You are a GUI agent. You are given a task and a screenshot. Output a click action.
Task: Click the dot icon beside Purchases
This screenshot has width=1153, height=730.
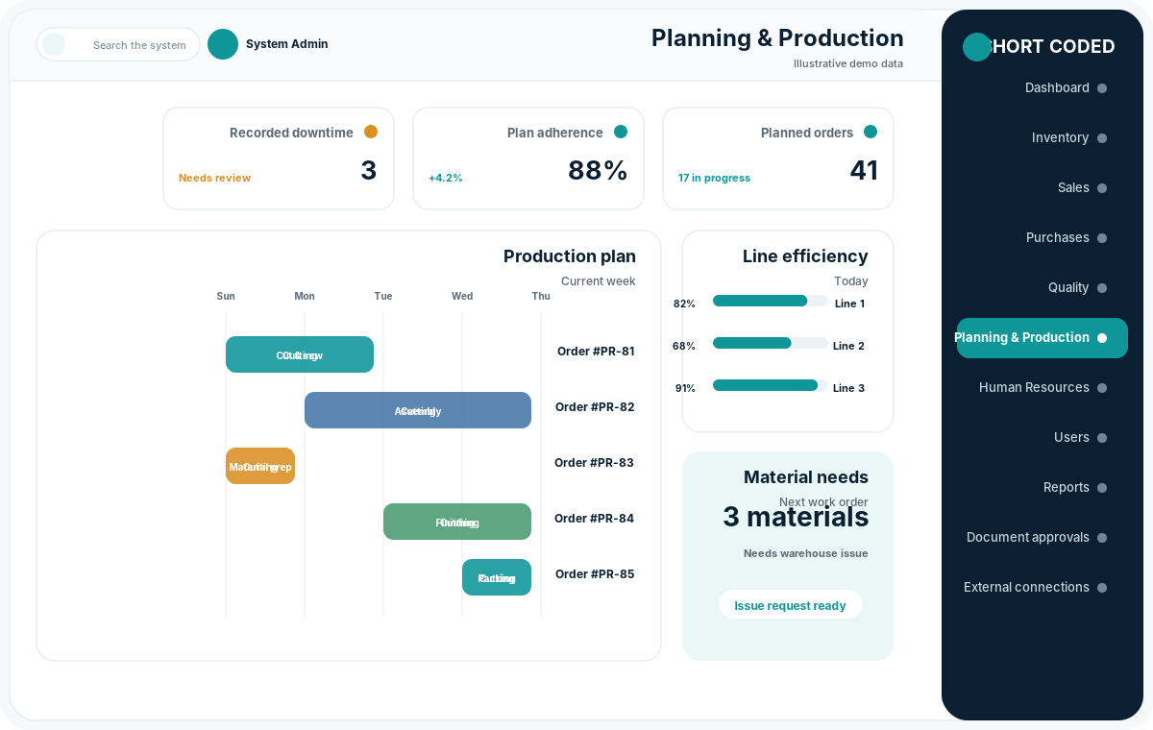pyautogui.click(x=1102, y=238)
